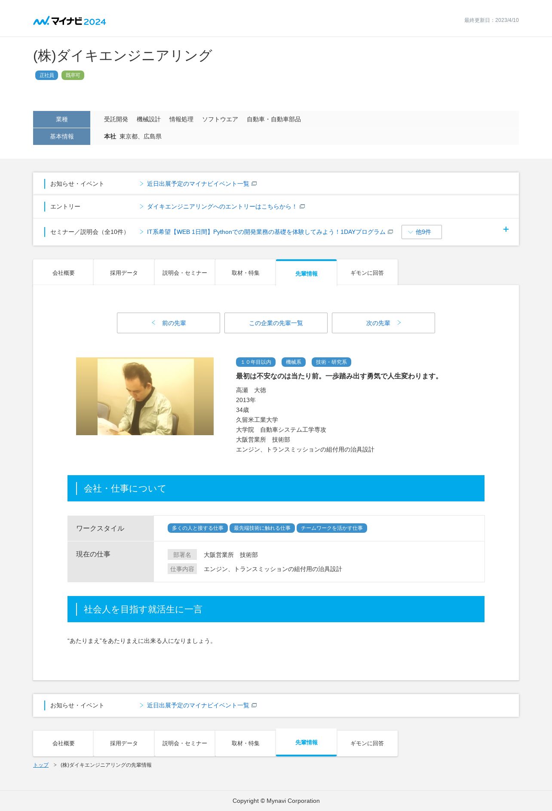Switch to bottom 会社概要 tab

coord(63,743)
